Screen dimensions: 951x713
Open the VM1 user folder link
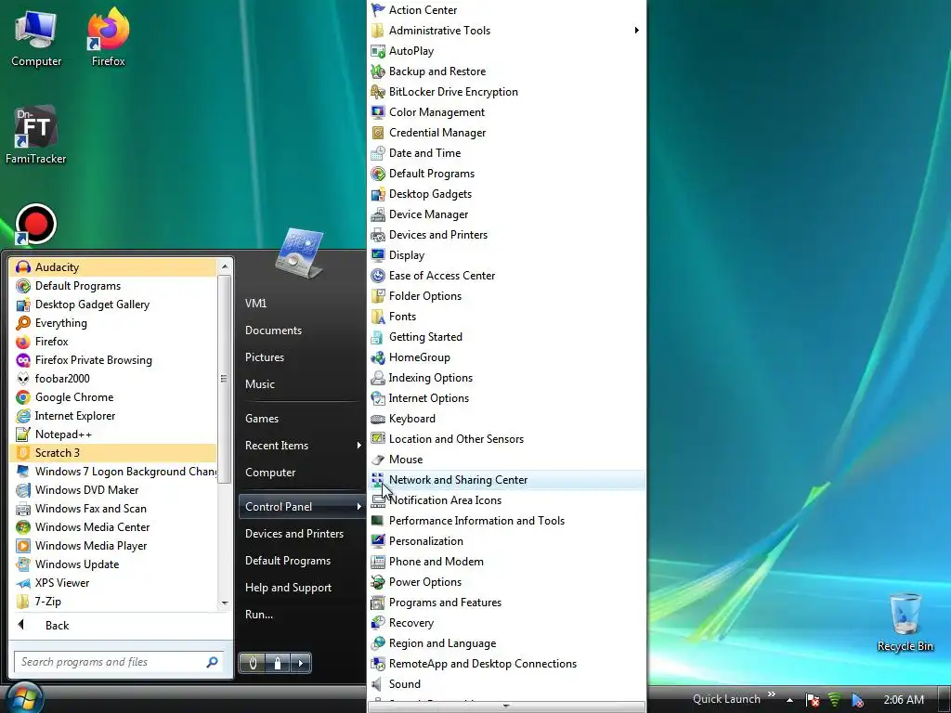[302, 304]
